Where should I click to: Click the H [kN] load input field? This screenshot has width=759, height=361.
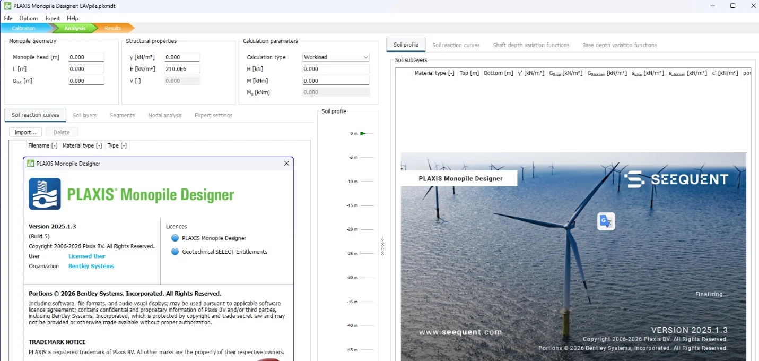click(x=336, y=69)
